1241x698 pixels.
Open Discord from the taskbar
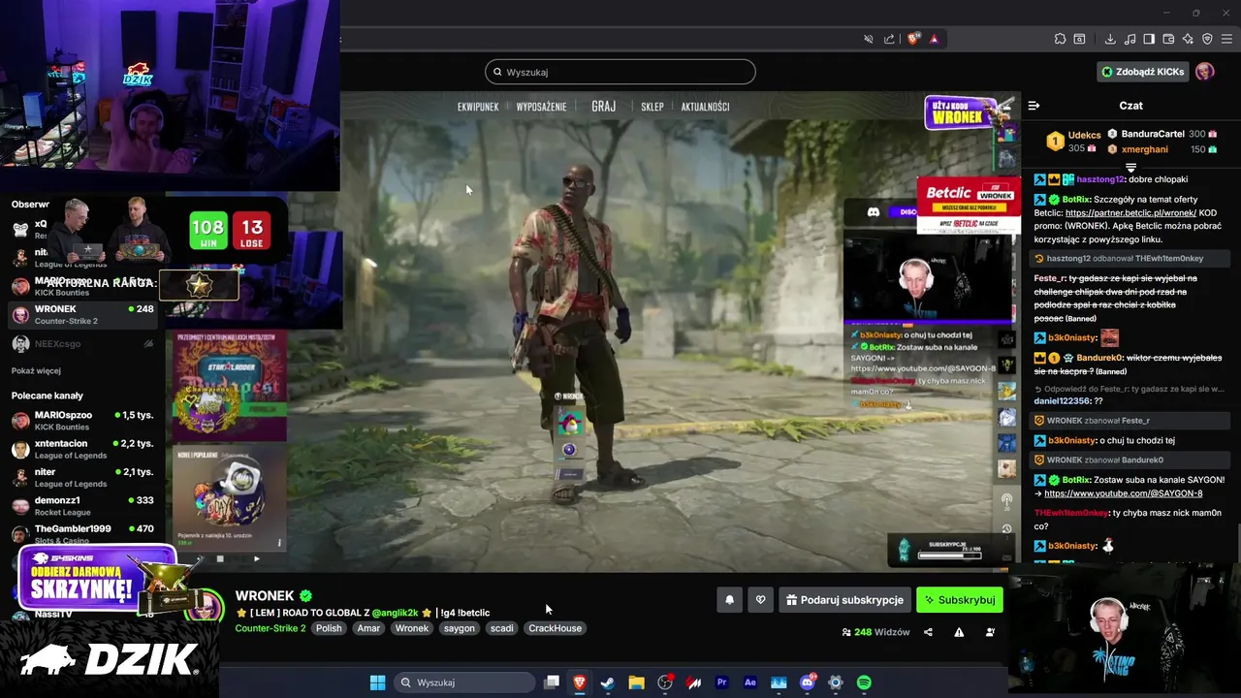807,682
